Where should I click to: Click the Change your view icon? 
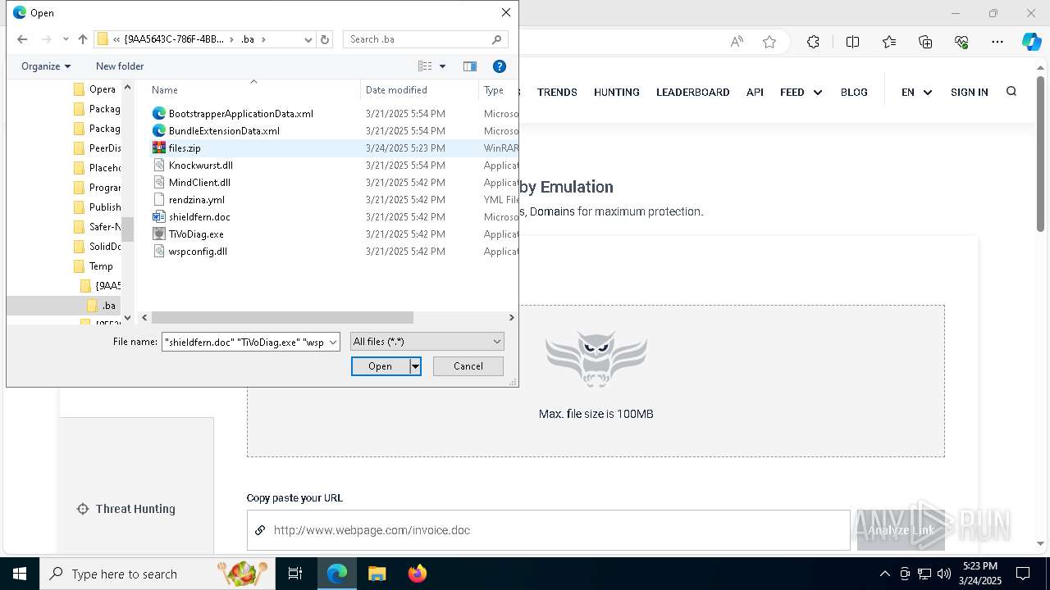[425, 66]
